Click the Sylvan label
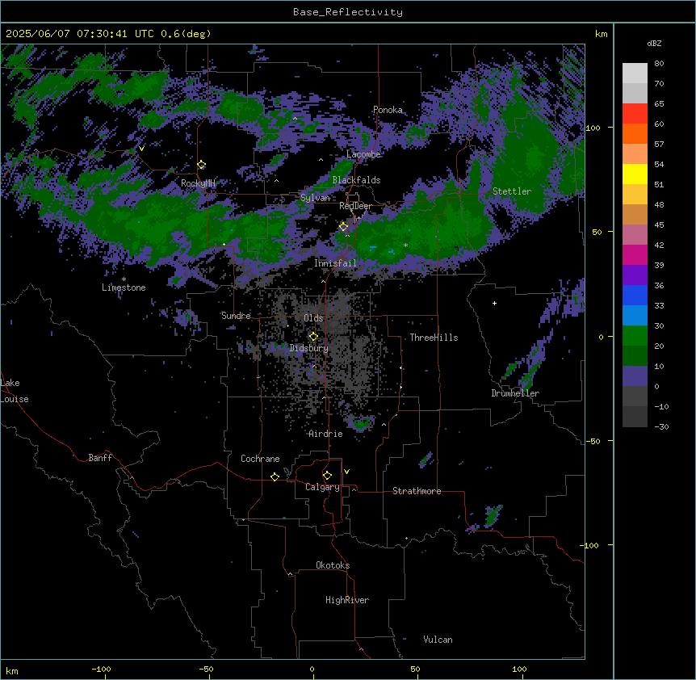 (316, 198)
